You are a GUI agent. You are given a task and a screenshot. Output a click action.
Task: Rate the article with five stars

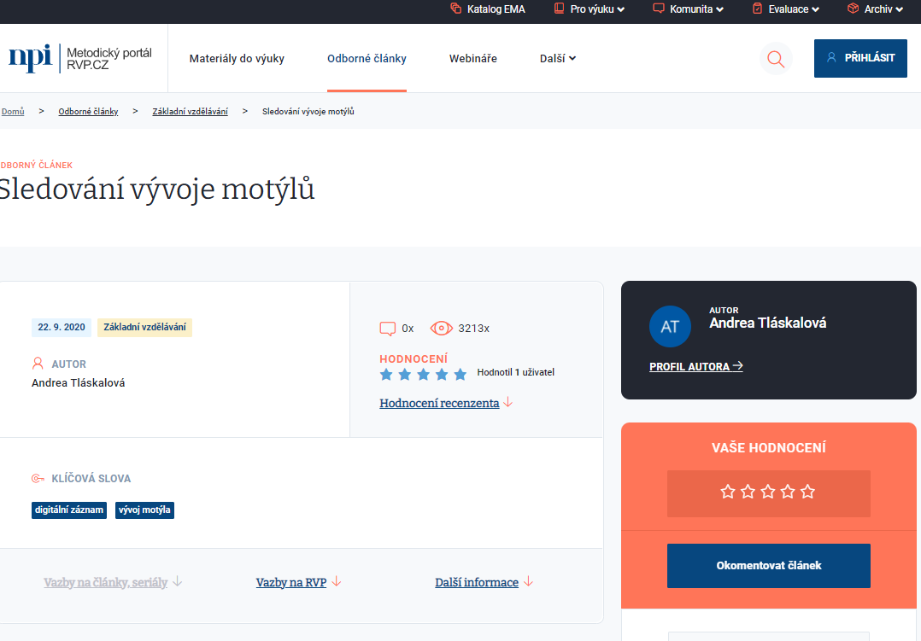point(808,492)
